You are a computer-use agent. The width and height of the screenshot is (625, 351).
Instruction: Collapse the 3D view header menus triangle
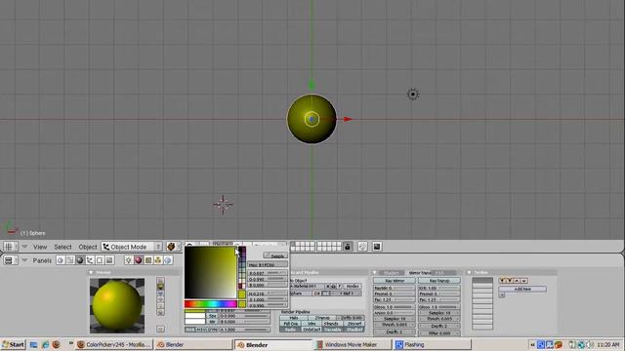point(24,247)
